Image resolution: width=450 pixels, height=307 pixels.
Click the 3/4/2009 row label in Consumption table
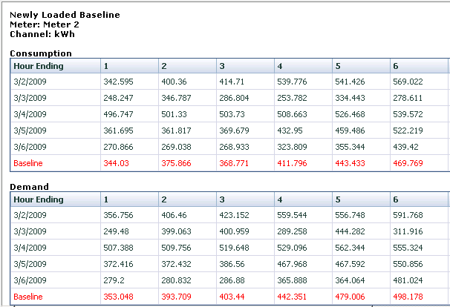coord(30,114)
